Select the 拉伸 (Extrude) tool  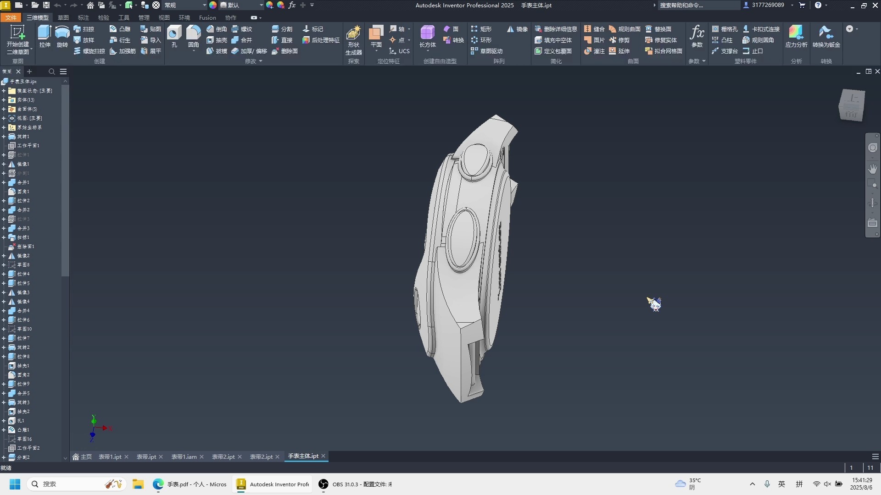point(45,37)
